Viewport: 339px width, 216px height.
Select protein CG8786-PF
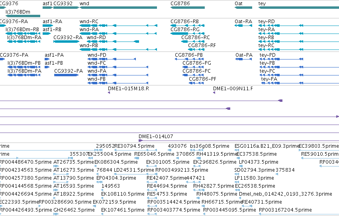point(196,83)
